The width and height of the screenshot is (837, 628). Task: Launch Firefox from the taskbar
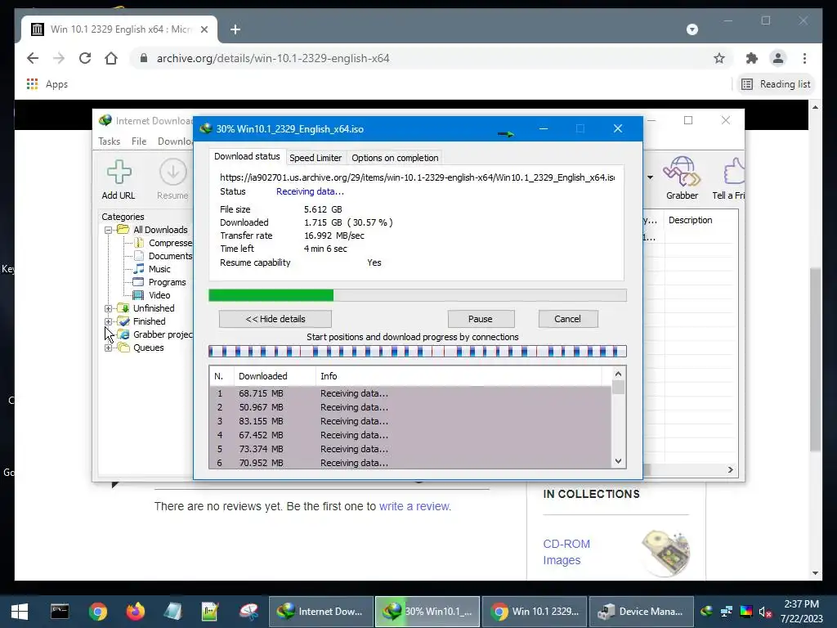click(x=136, y=612)
